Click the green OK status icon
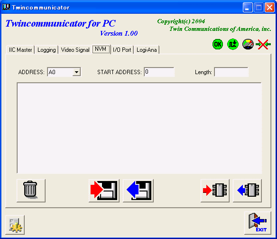Viewport: 277px width, 239px height. click(218, 44)
